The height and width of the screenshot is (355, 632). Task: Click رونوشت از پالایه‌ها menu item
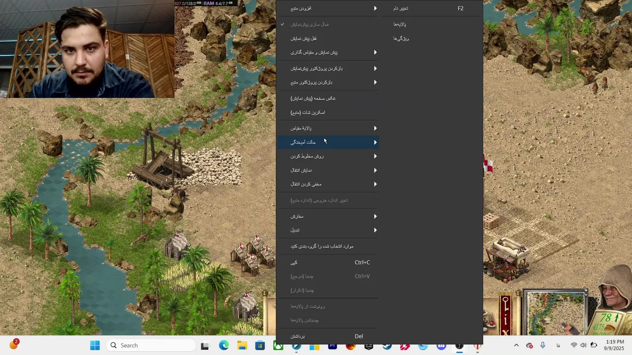coord(328,306)
